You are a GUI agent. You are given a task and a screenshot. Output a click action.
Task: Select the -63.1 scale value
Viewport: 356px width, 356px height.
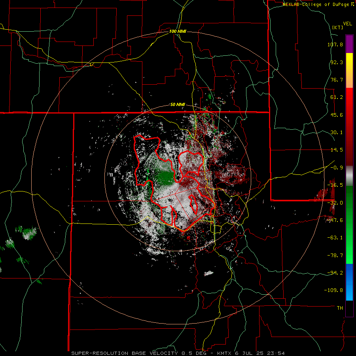[335, 238]
